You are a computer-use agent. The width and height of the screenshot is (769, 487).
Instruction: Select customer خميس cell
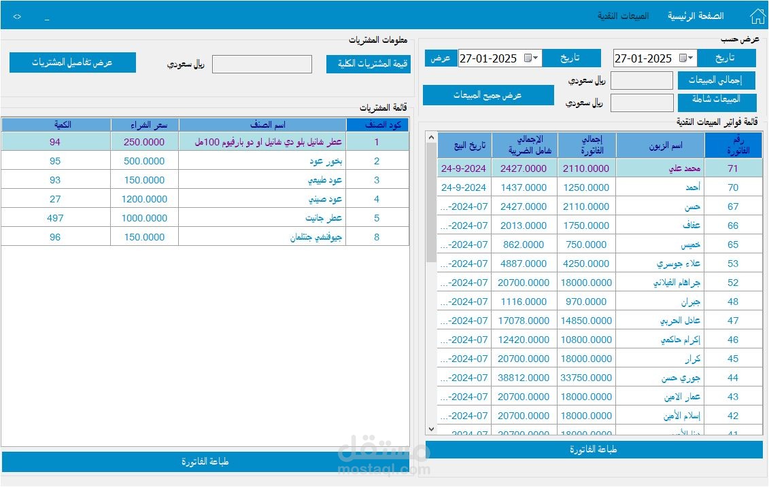click(660, 245)
